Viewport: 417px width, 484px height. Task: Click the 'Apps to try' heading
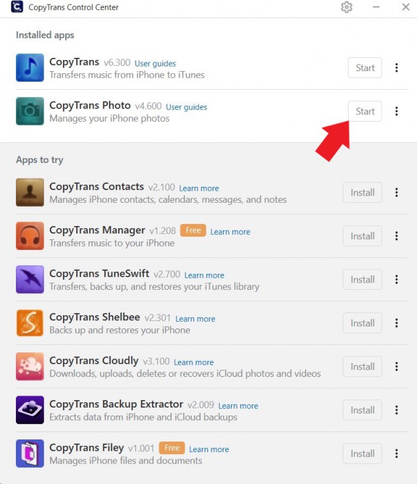[40, 160]
